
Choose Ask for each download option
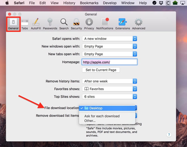coord(107,116)
